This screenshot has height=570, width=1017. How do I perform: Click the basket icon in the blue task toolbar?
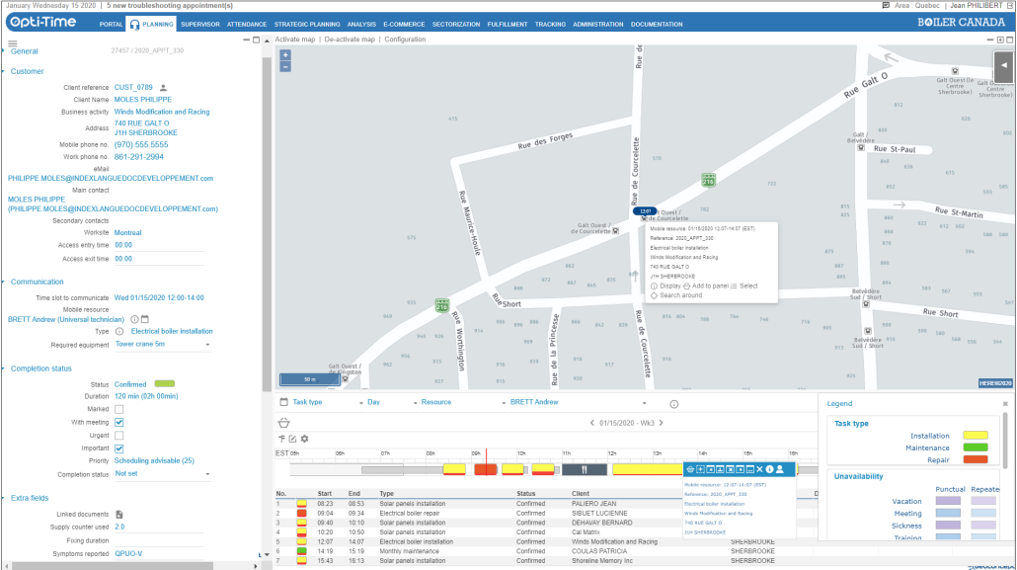(x=690, y=469)
